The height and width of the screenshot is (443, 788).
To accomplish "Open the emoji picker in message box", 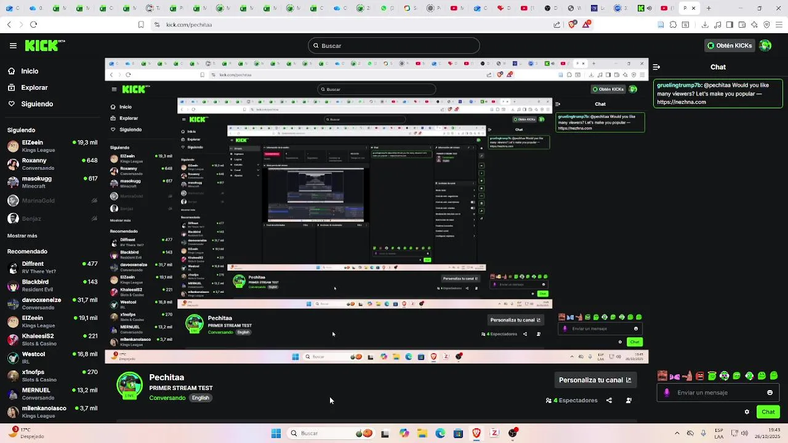I will point(770,393).
